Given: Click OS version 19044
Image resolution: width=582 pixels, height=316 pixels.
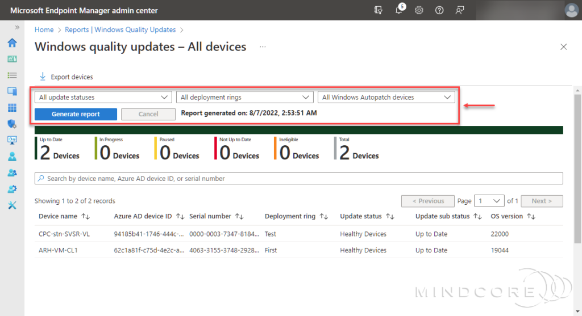Looking at the screenshot, I should pos(500,250).
